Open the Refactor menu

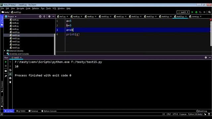pyautogui.click(x=35, y=8)
